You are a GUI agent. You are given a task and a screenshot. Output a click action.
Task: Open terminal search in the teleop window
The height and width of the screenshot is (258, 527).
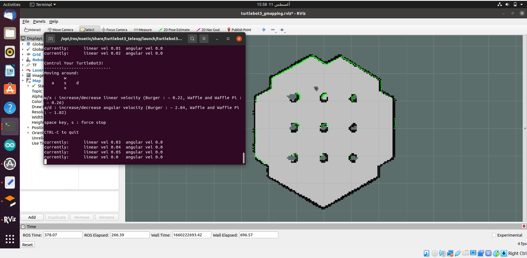(192, 39)
